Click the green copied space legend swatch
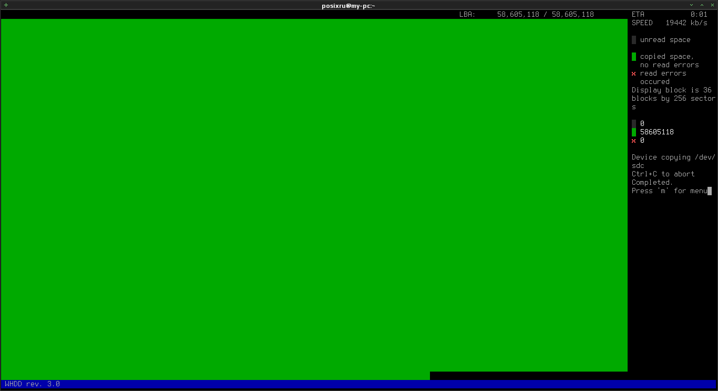The width and height of the screenshot is (718, 391). [634, 57]
